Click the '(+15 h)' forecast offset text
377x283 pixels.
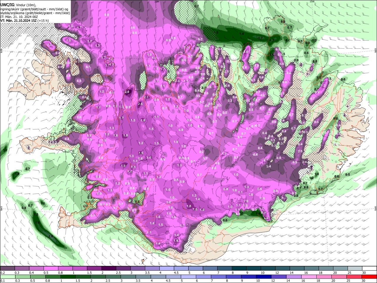tap(43, 21)
